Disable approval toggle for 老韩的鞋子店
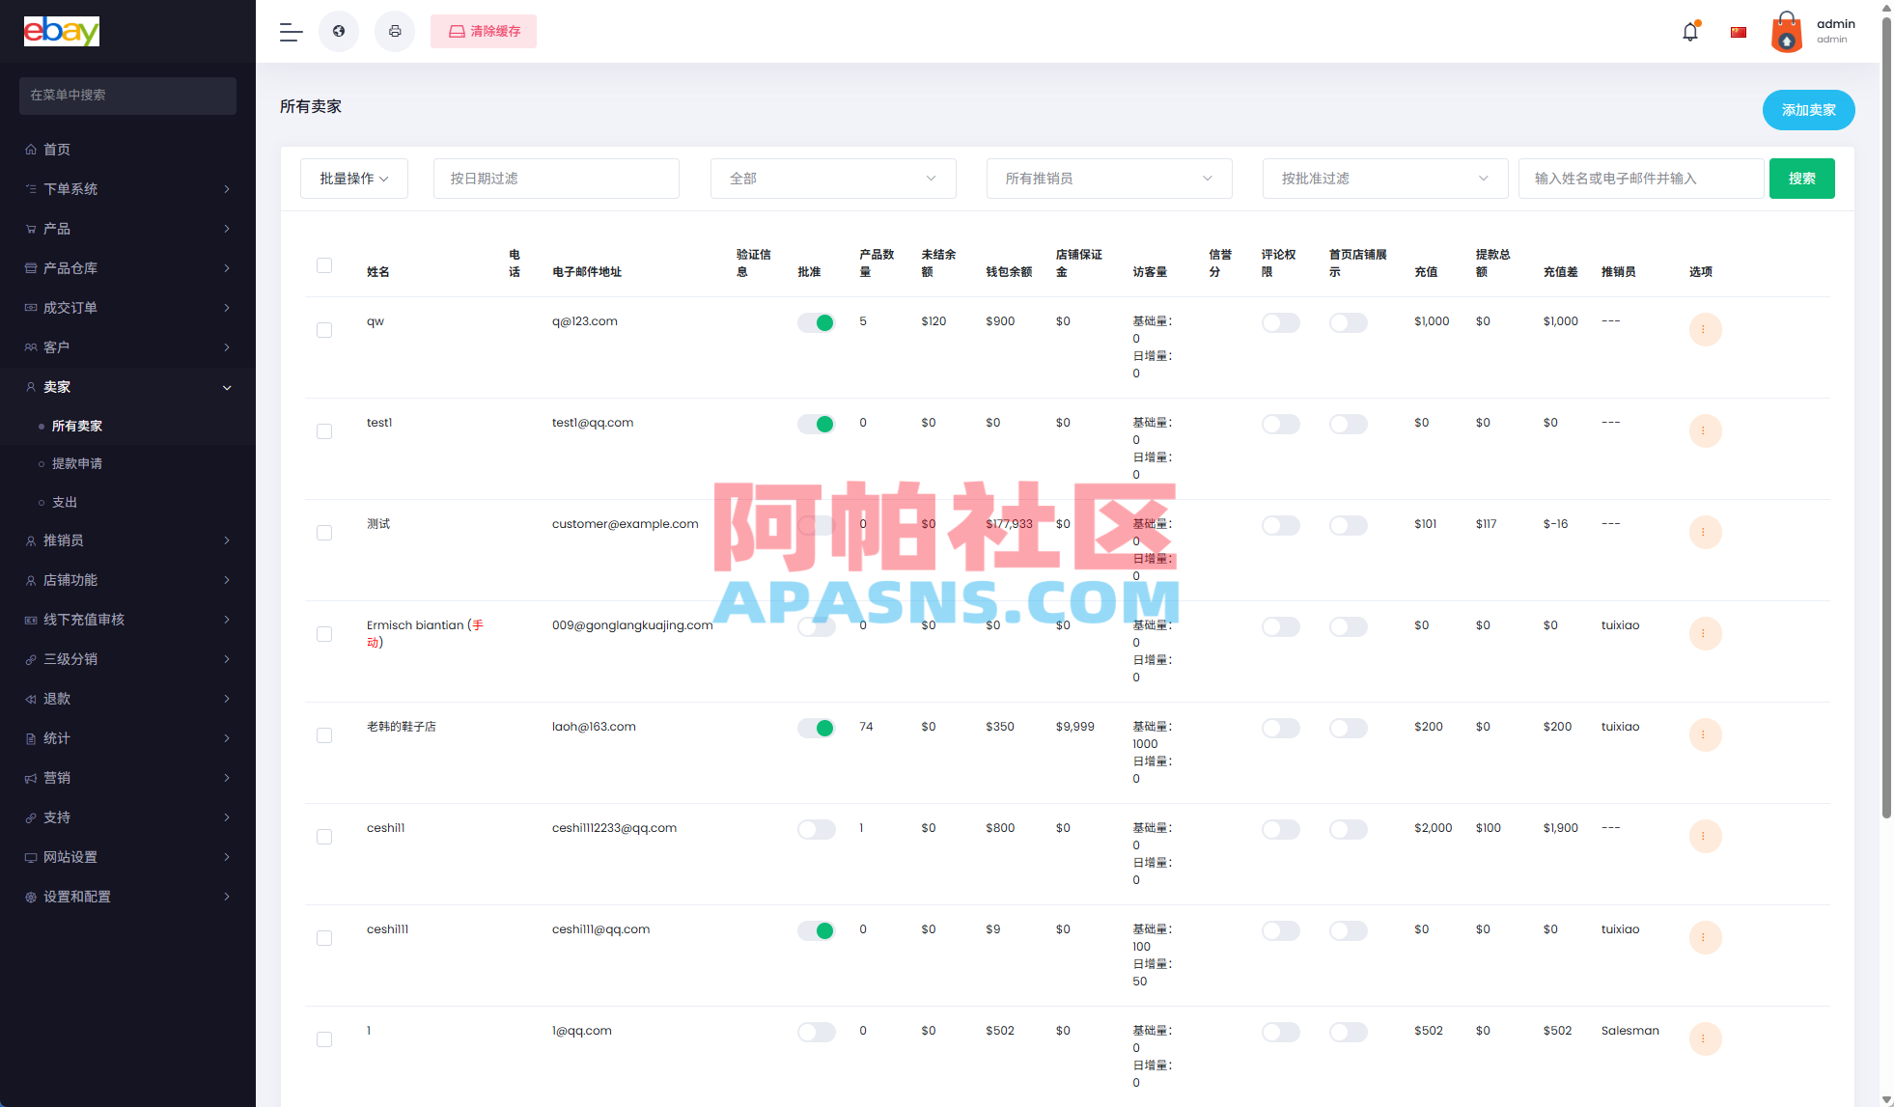1894x1107 pixels. point(816,728)
